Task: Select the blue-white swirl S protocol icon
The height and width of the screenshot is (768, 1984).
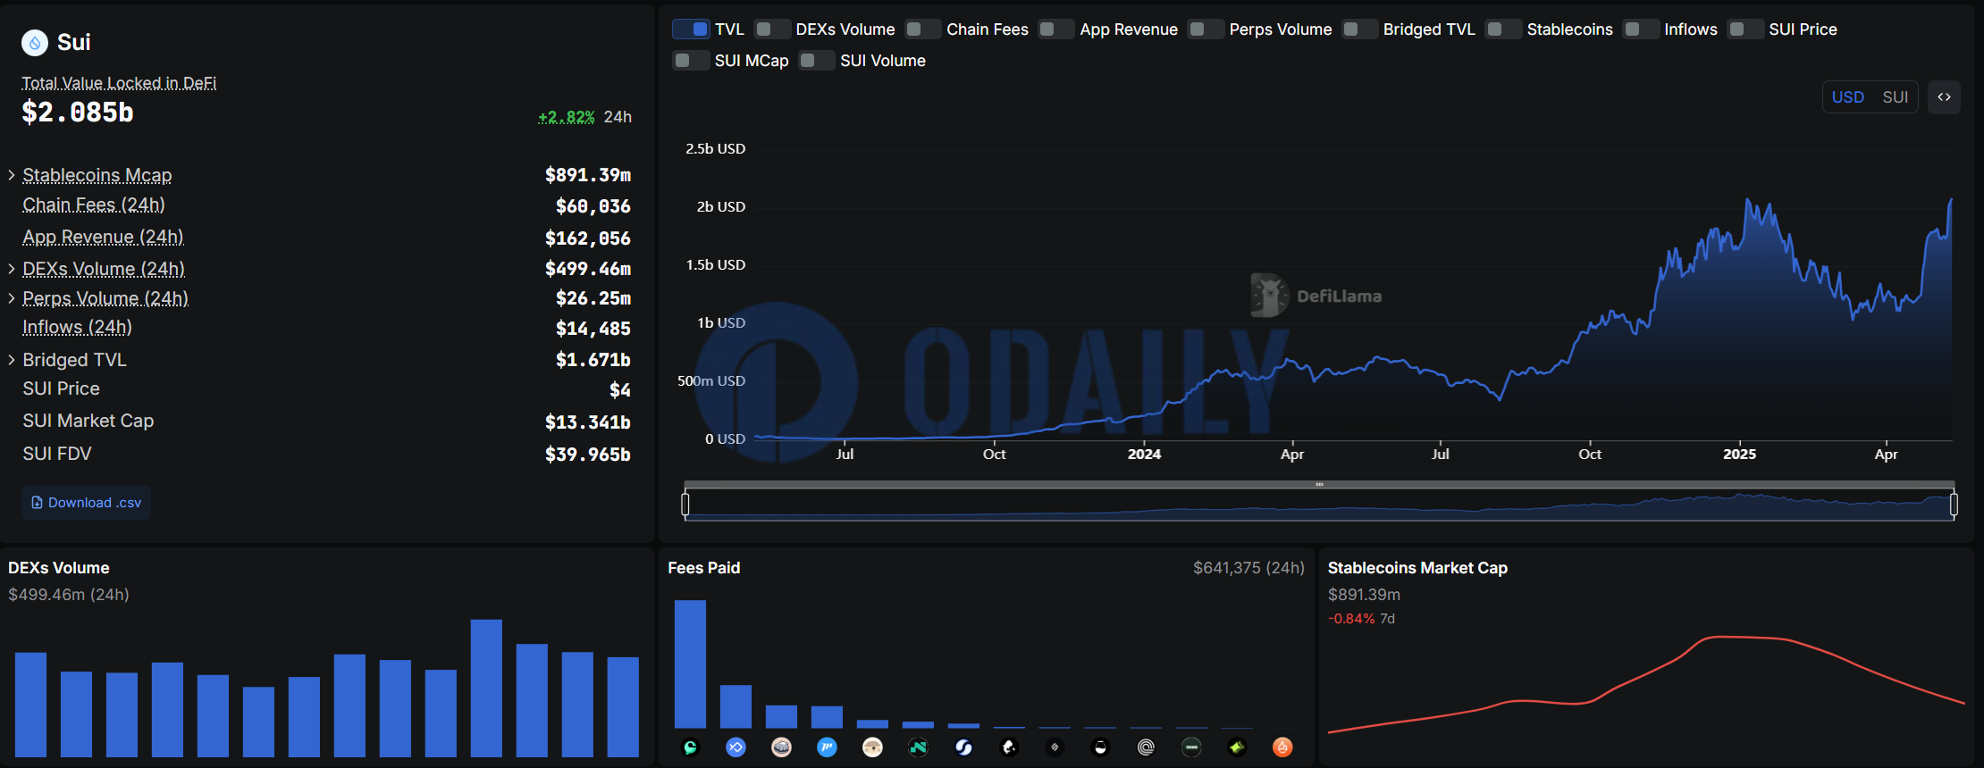Action: click(963, 747)
